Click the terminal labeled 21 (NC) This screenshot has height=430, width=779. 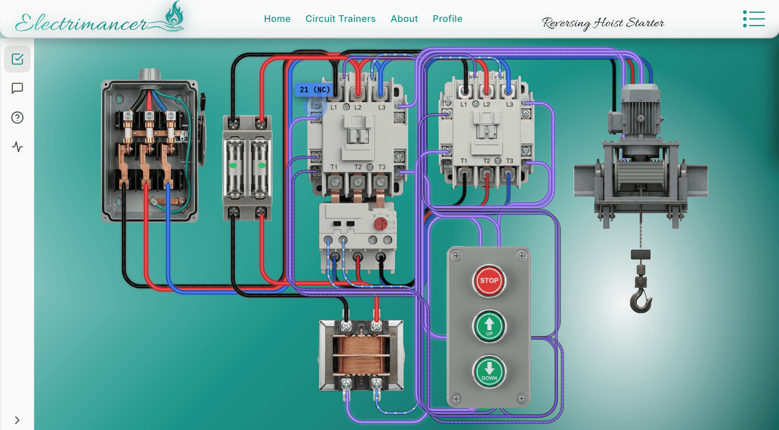click(x=317, y=105)
